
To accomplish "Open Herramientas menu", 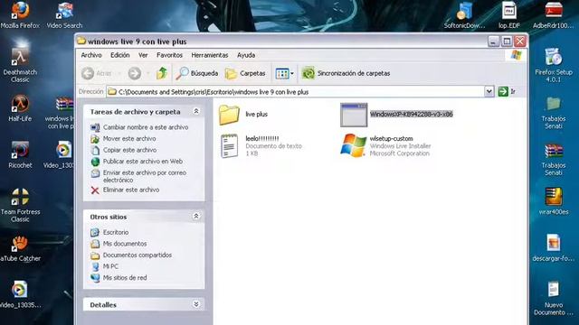I will (209, 55).
